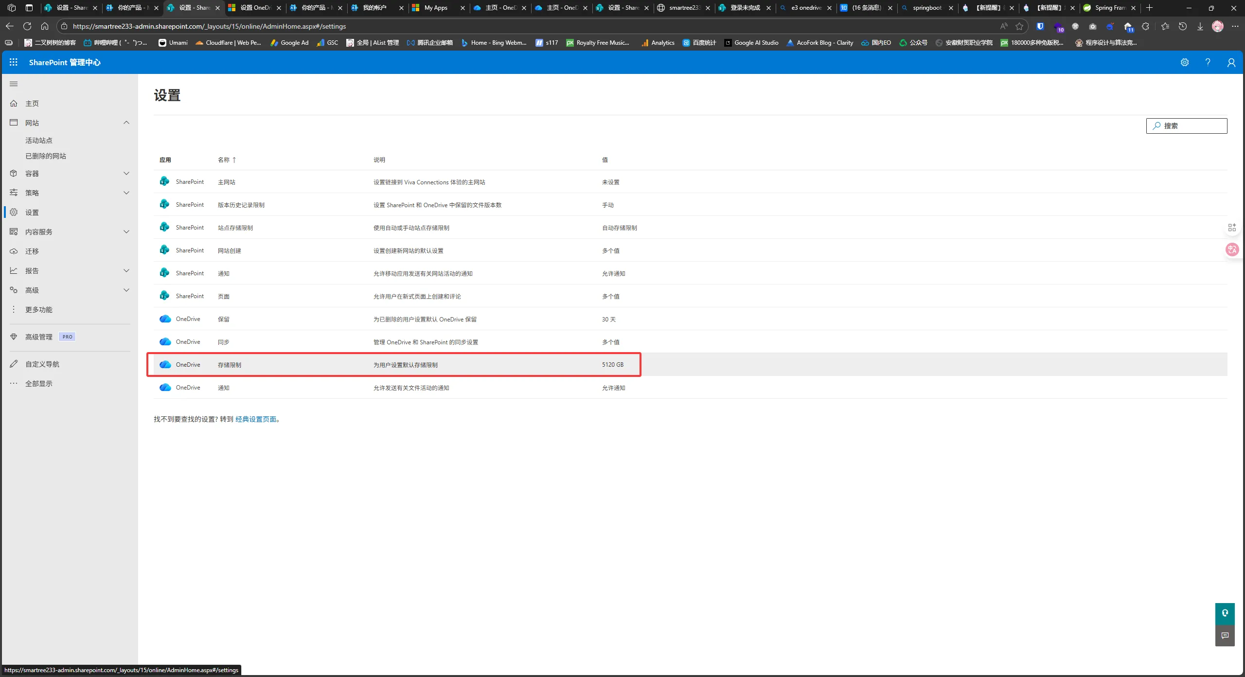1245x677 pixels.
Task: Open the help question mark icon
Action: tap(1208, 62)
